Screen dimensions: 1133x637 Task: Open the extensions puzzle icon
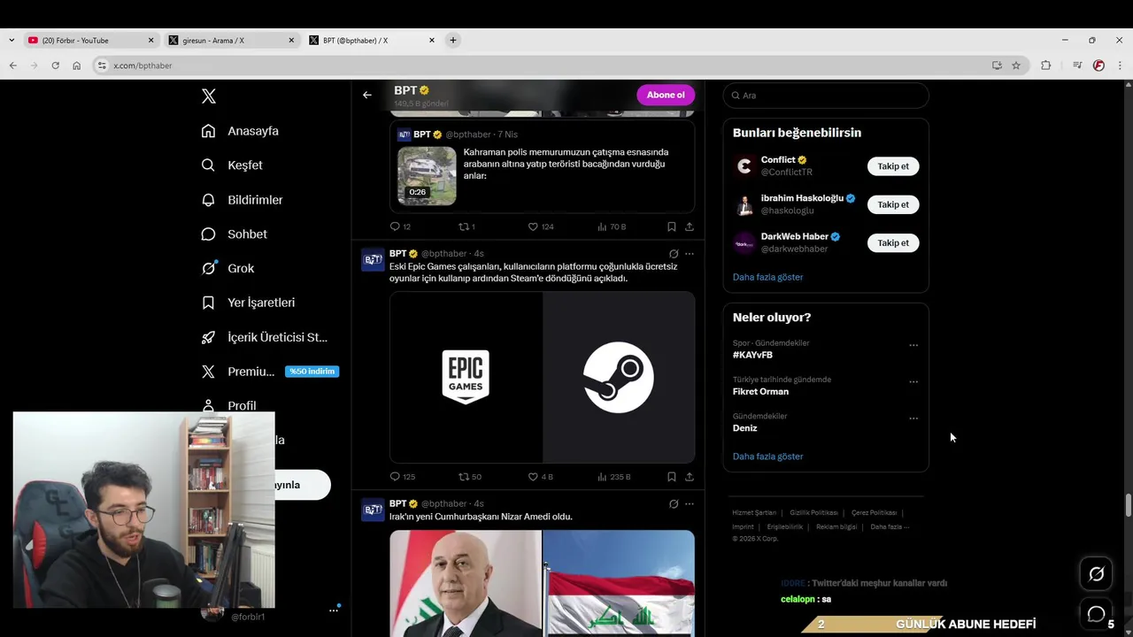coord(1046,65)
